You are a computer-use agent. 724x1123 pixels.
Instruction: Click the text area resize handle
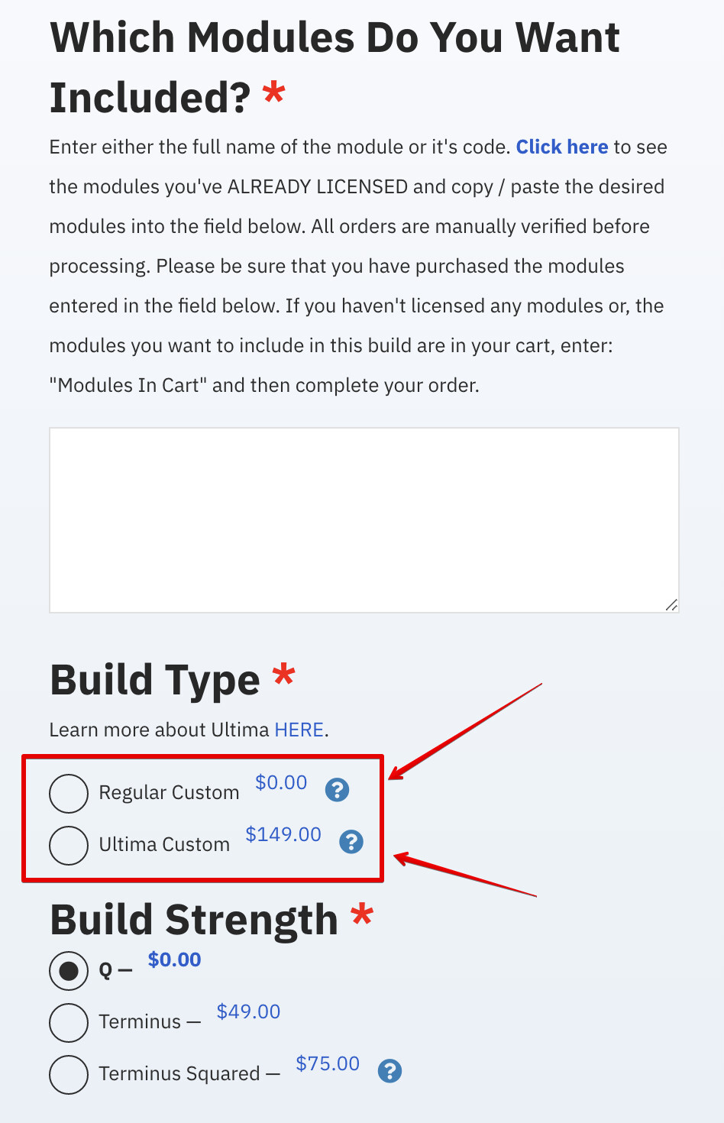click(671, 605)
